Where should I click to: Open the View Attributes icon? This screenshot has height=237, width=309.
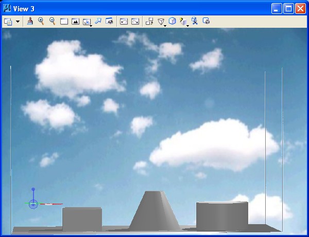[8, 22]
